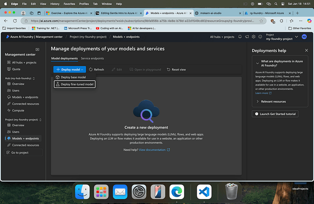
Task: Switch to rg-foundry - Microsoft Azure tab
Action: point(267,13)
